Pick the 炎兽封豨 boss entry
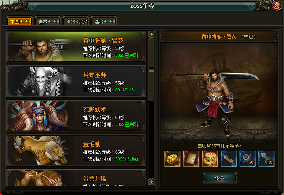Image resolution: width=284 pixels, height=195 pixels. [76, 178]
